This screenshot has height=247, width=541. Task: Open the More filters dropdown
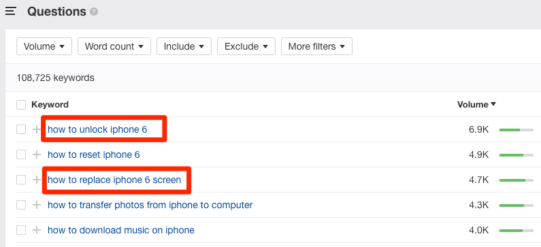pyautogui.click(x=316, y=46)
